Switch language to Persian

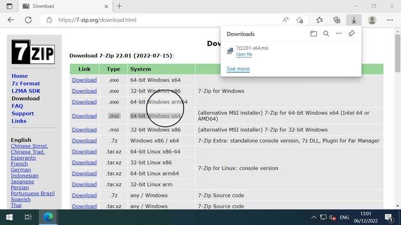coord(19,187)
